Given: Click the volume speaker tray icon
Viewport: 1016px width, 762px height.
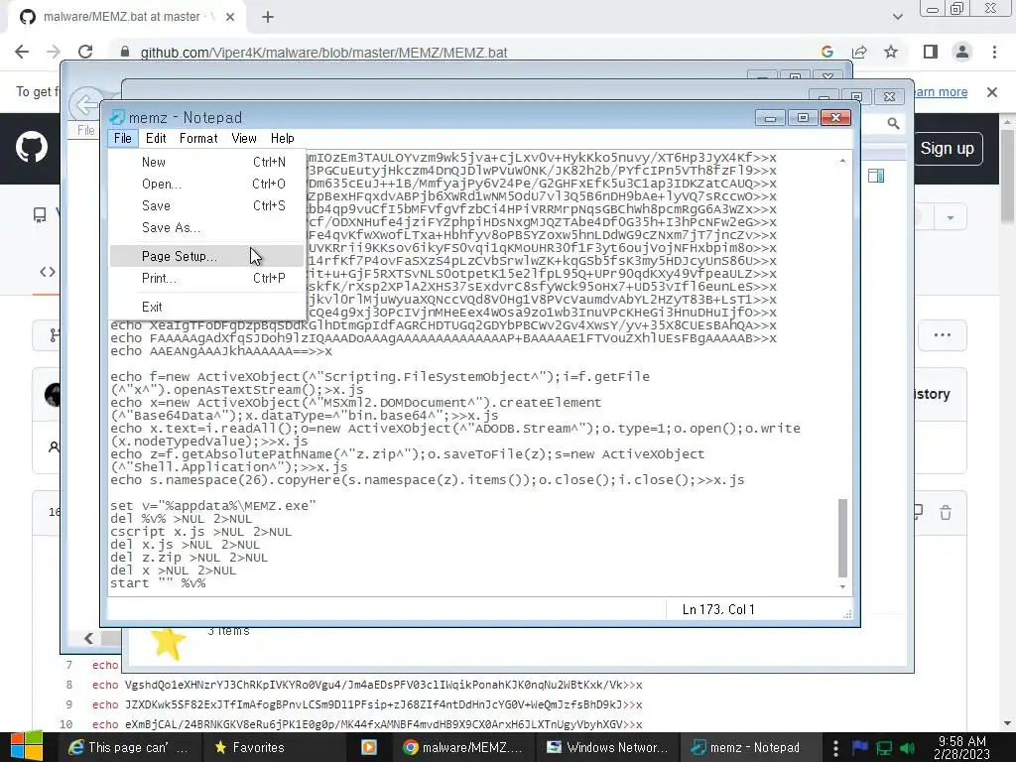Looking at the screenshot, I should point(908,748).
